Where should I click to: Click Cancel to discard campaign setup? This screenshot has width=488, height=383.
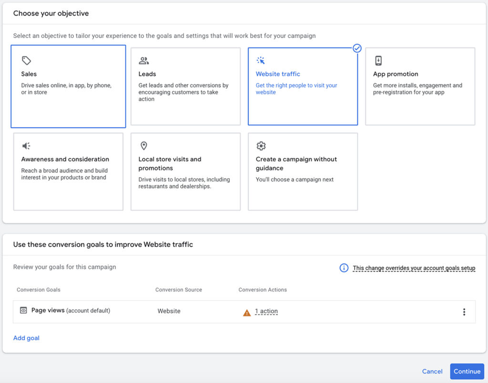click(432, 372)
